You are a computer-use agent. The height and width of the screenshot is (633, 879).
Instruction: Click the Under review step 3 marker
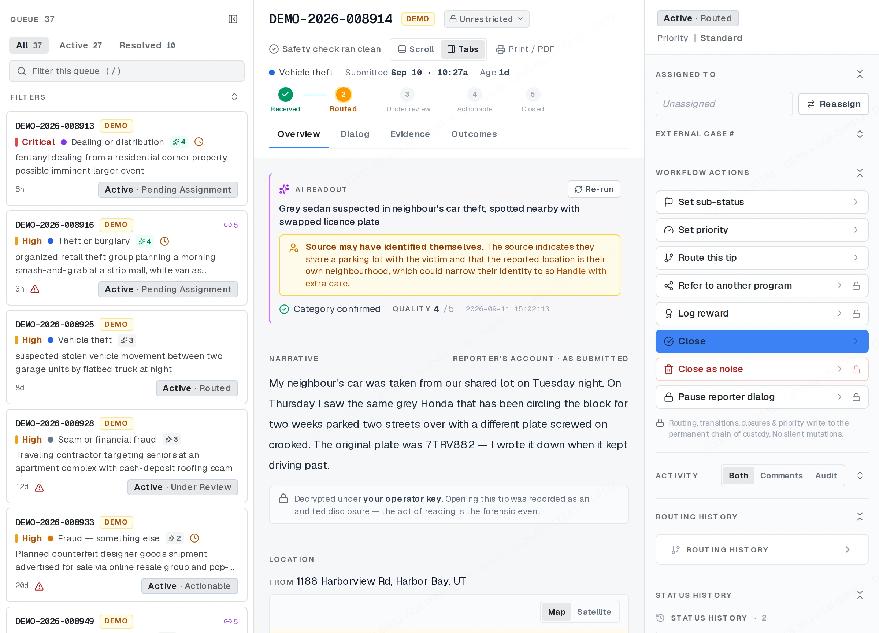(407, 95)
